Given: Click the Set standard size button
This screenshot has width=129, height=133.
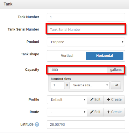Looking at the screenshot, I should click(116, 85).
